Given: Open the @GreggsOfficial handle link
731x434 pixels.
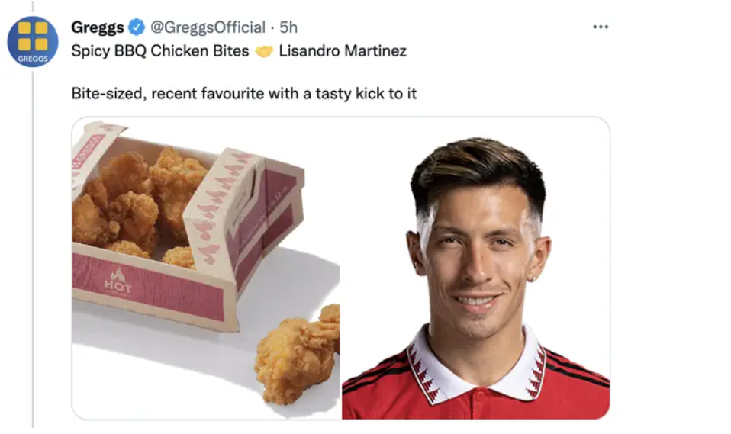Looking at the screenshot, I should pos(208,27).
